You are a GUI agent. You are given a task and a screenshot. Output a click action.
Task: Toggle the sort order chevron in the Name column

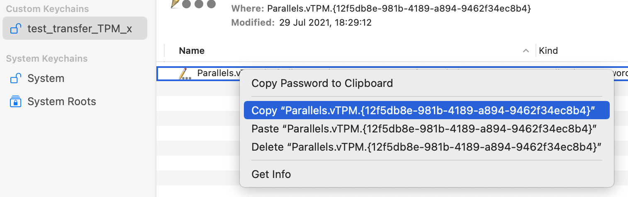526,51
